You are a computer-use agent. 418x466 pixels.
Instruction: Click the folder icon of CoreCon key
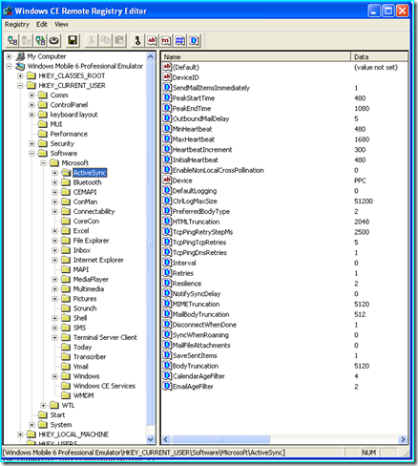(x=66, y=221)
